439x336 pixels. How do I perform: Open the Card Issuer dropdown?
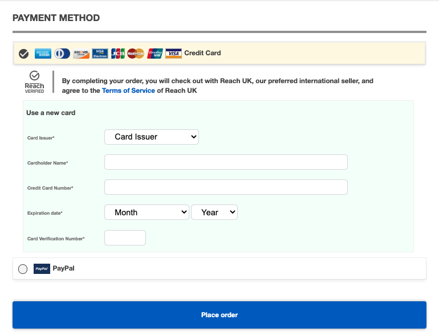click(152, 137)
